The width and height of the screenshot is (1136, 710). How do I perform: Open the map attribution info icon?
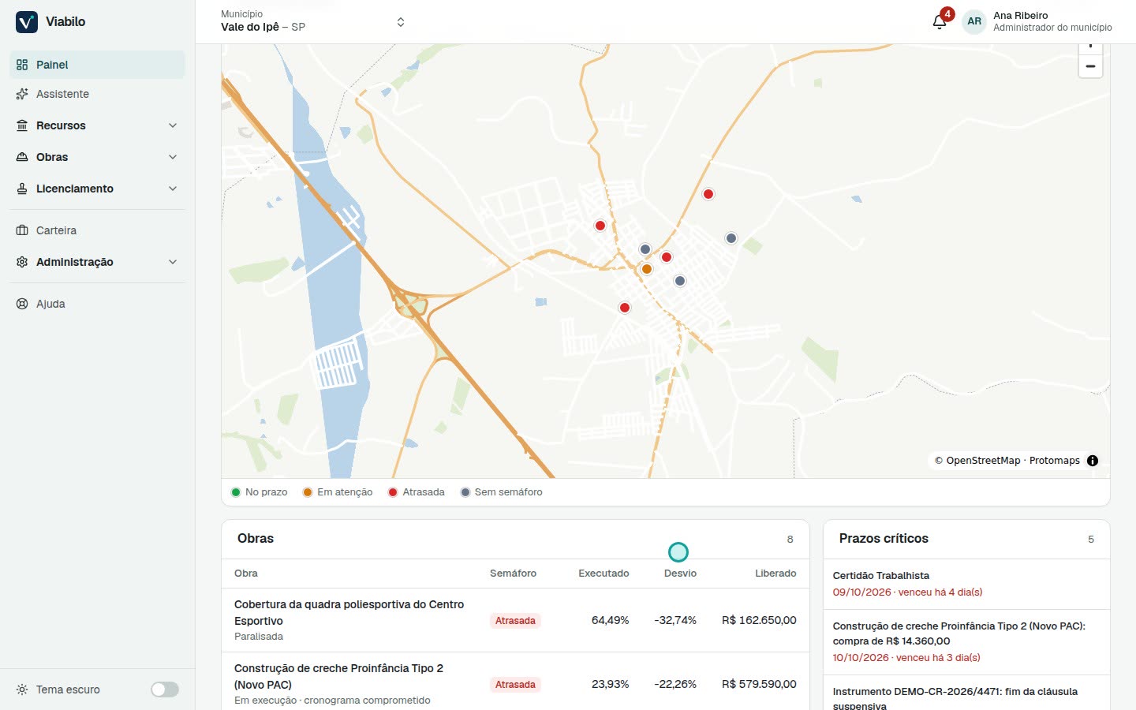[1093, 461]
